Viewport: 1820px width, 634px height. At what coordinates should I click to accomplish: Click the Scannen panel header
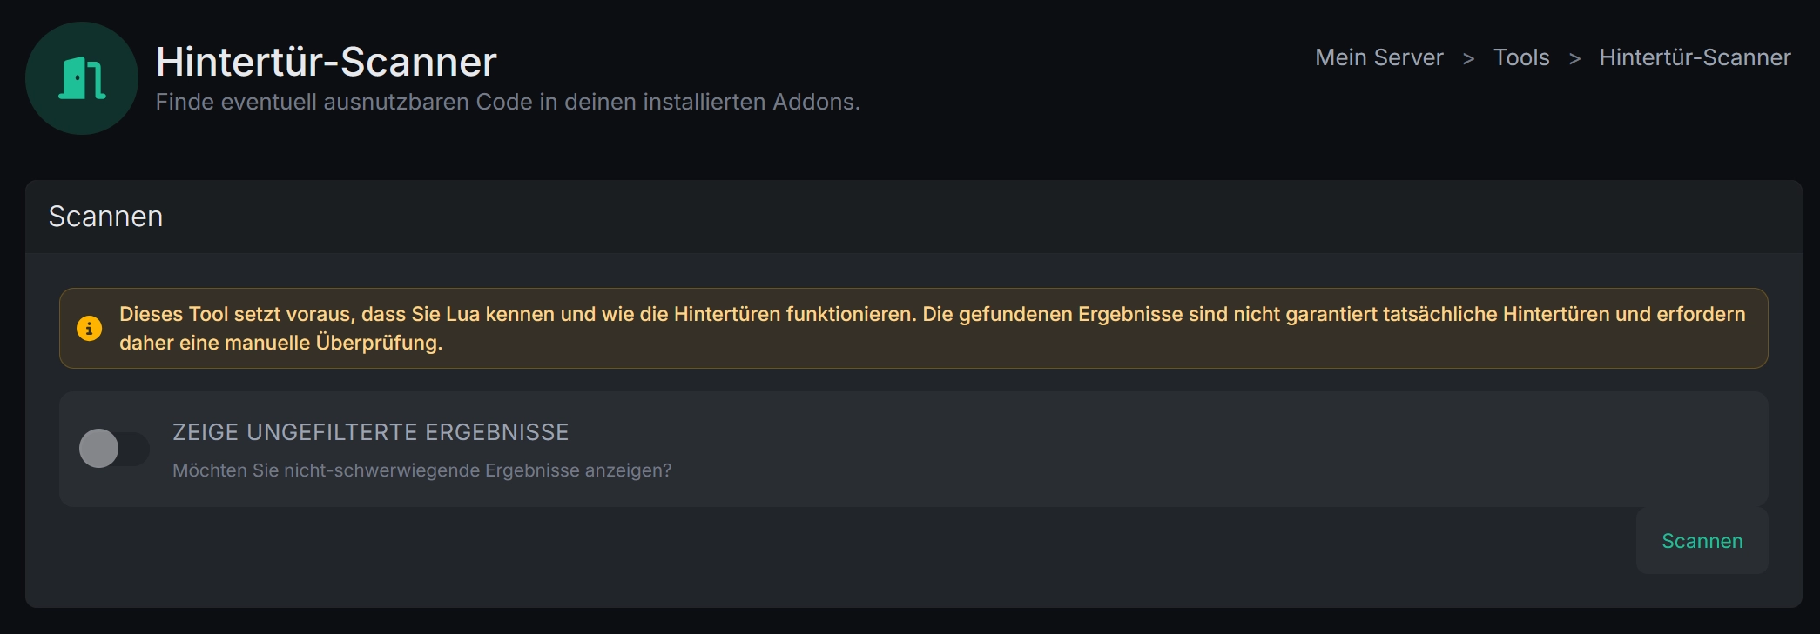105,217
